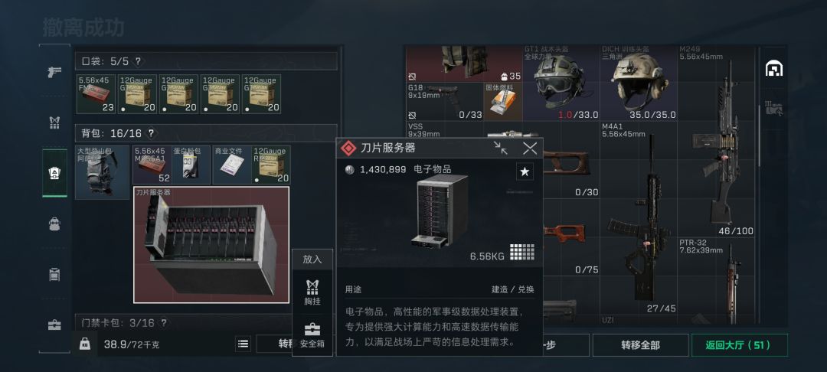Select the 商业文件 item in backpack
This screenshot has width=827, height=372.
point(231,165)
